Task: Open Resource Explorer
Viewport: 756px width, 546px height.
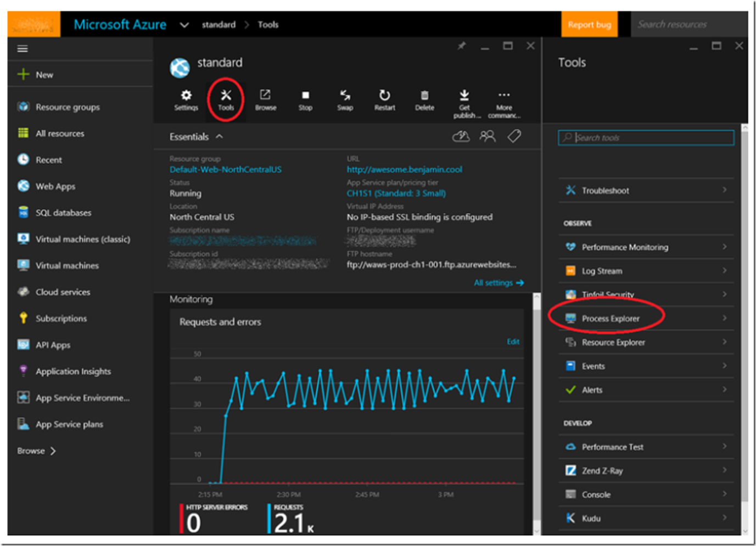Action: [646, 342]
